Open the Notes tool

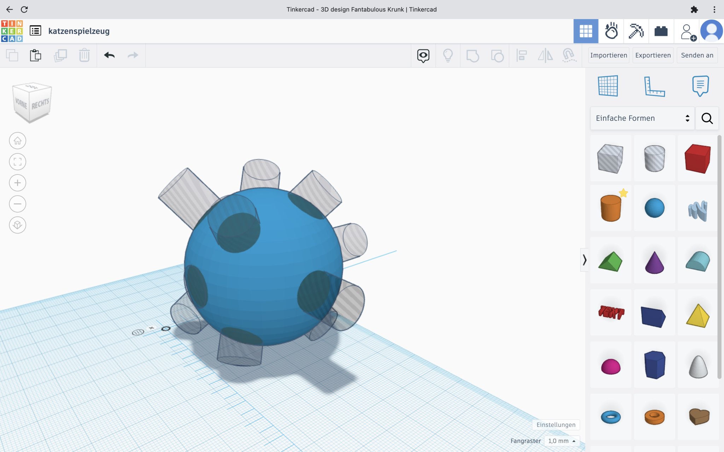pos(700,86)
